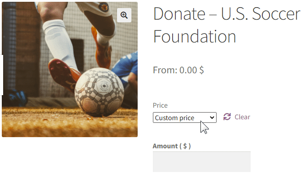The height and width of the screenshot is (176, 304).
Task: Focus the Amount ( $ ) input field
Action: pyautogui.click(x=202, y=162)
